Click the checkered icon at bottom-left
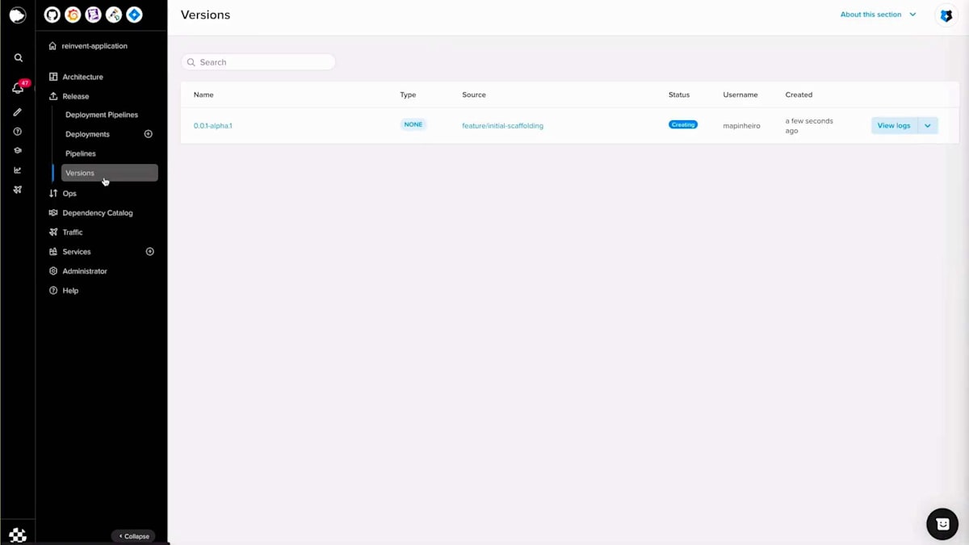969x545 pixels. 18,535
